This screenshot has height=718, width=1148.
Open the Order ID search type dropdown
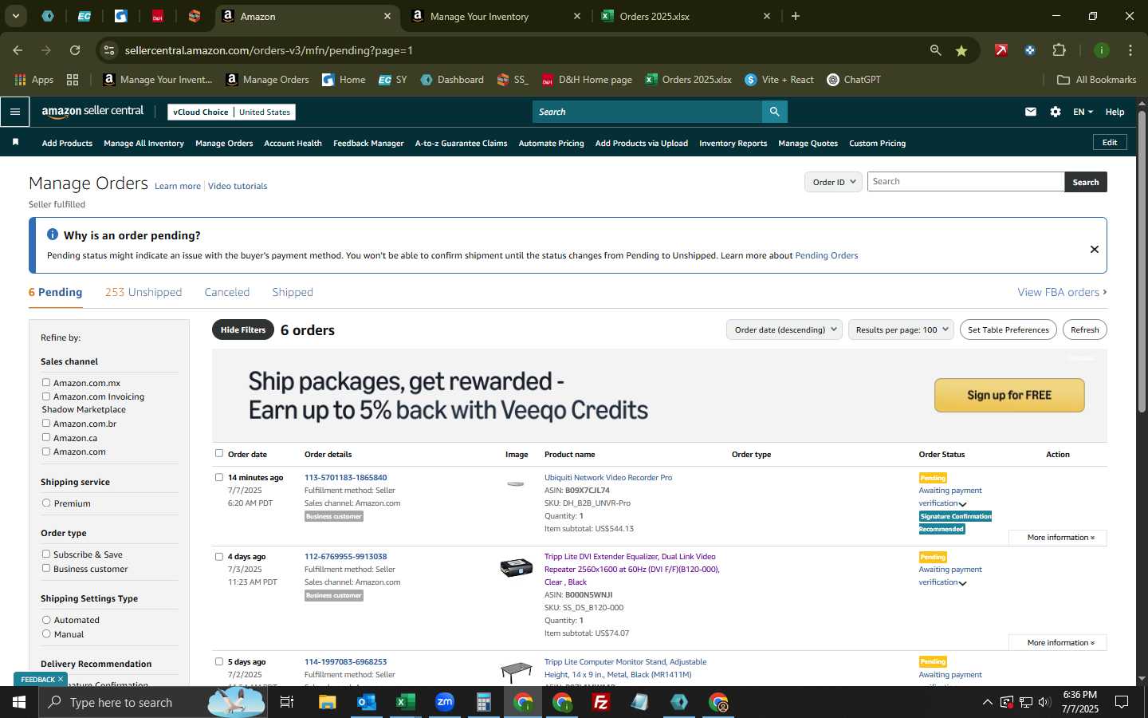pyautogui.click(x=833, y=182)
